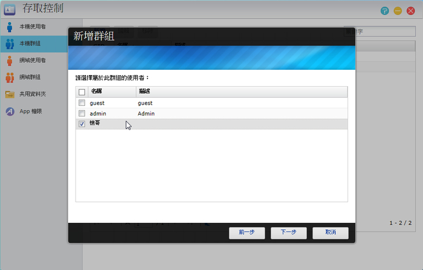
Task: Cancel the dialog with 取消 button
Action: coord(331,233)
